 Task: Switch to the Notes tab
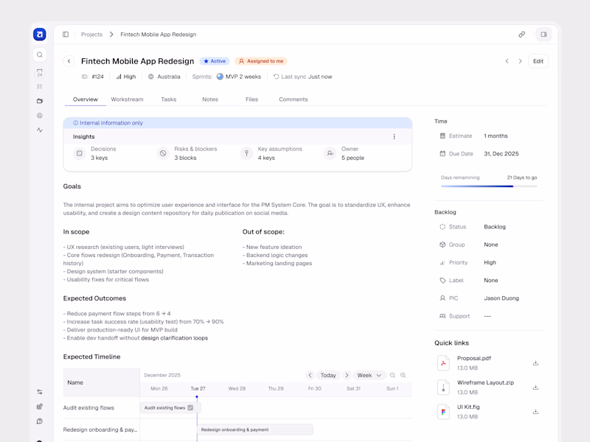pos(210,99)
